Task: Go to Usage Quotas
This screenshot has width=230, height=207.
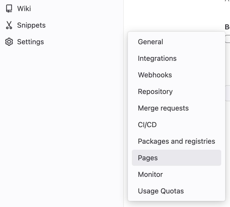Action: coord(161,191)
